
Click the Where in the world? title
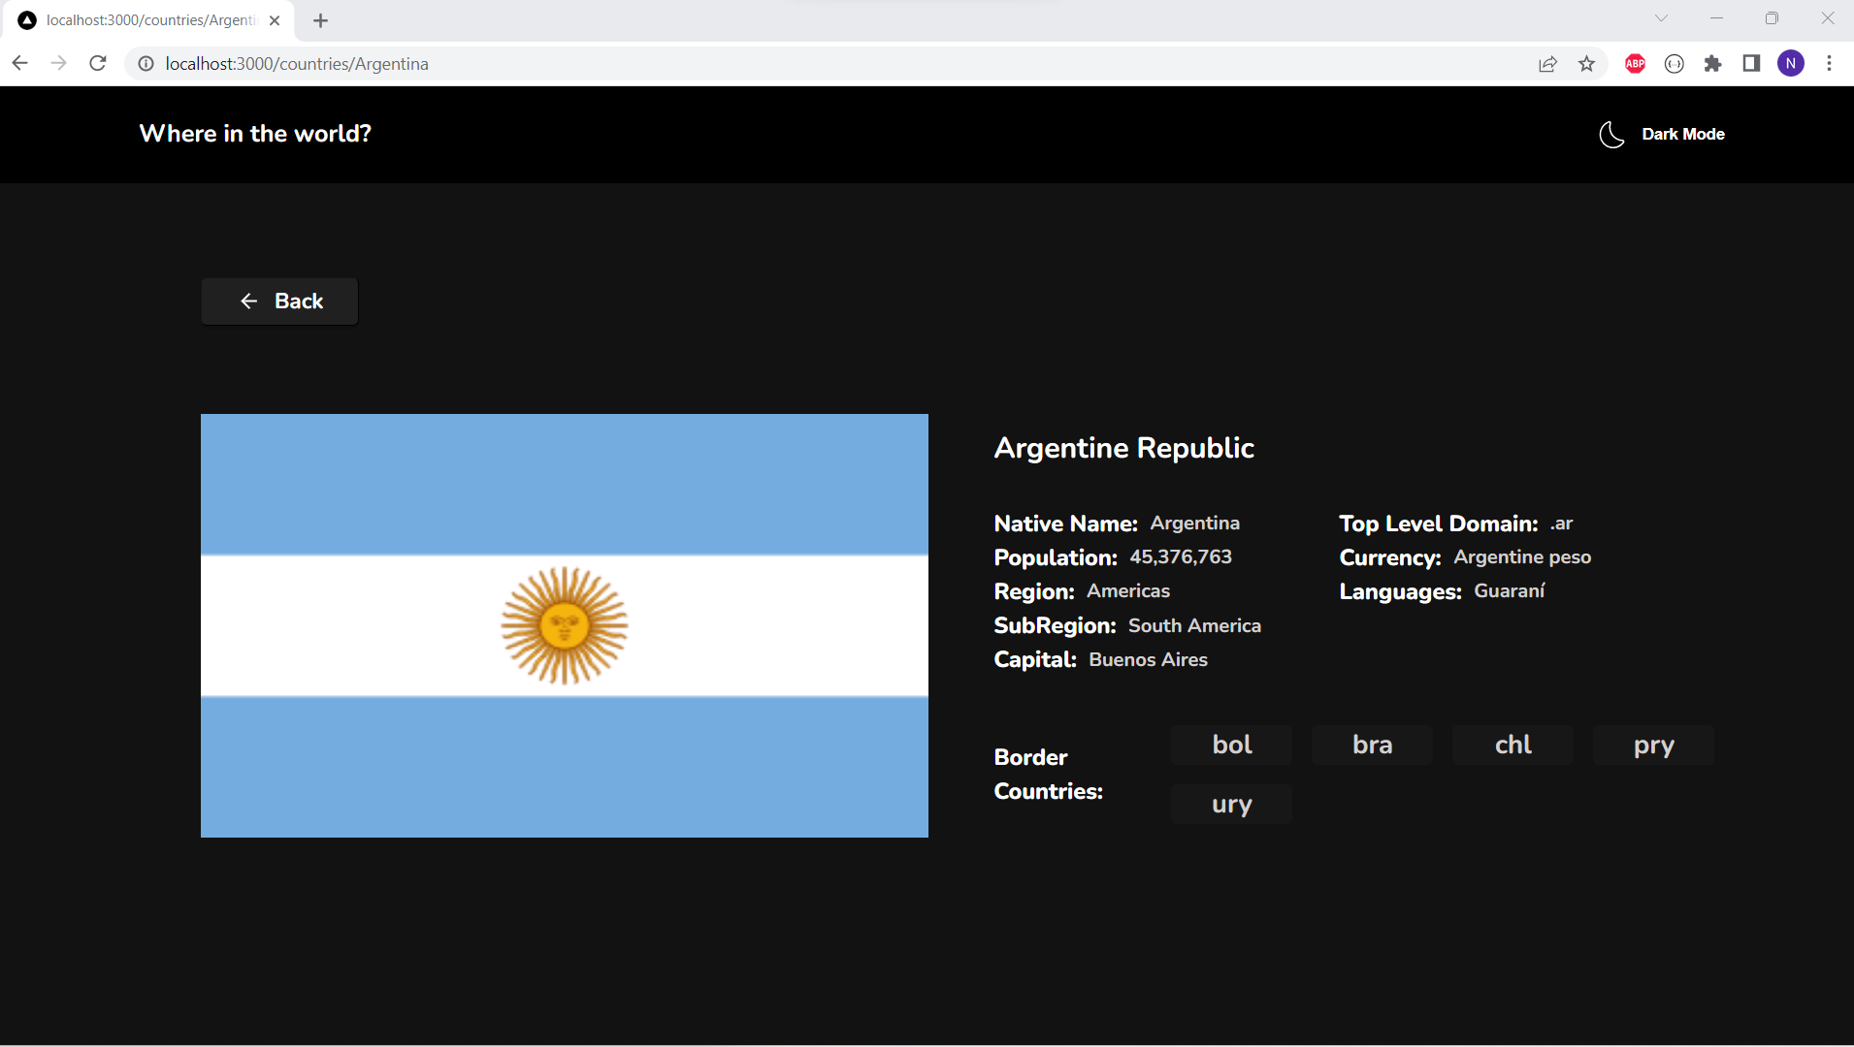[x=255, y=134]
